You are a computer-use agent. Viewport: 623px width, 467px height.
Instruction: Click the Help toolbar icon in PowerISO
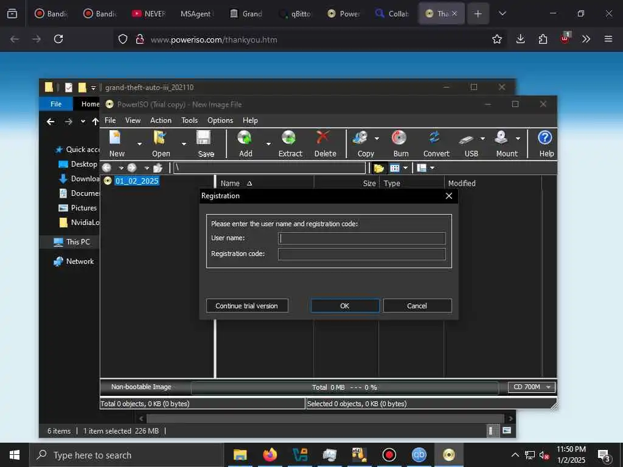tap(545, 138)
